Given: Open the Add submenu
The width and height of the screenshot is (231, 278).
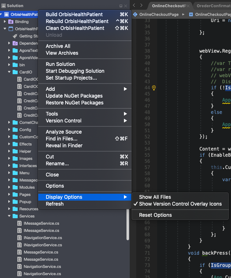Looking at the screenshot, I should tap(85, 89).
